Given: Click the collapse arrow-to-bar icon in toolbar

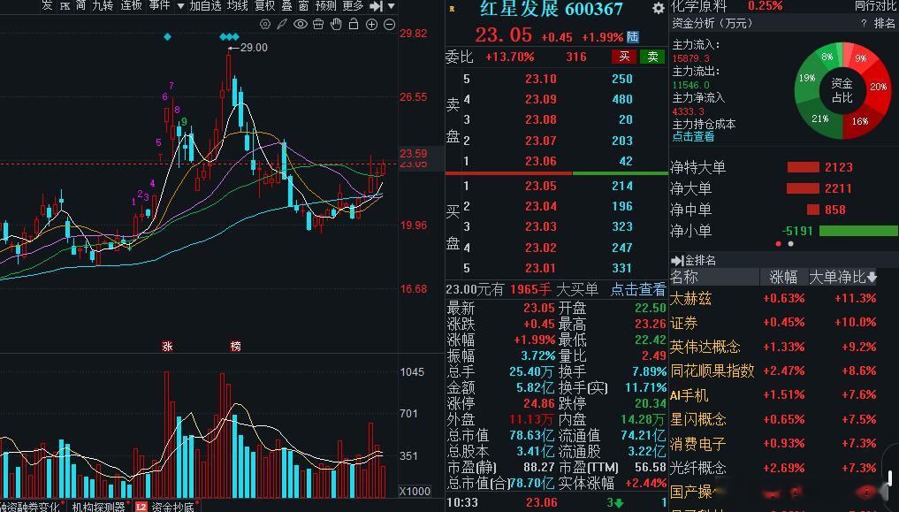Looking at the screenshot, I should tap(376, 5).
